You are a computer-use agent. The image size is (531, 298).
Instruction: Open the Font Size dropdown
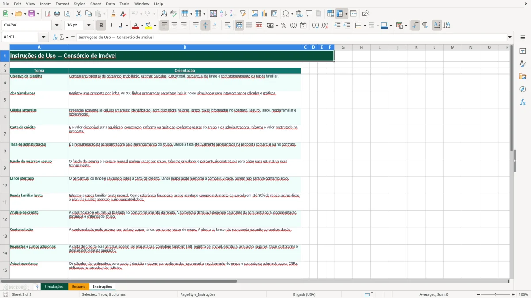pyautogui.click(x=89, y=26)
